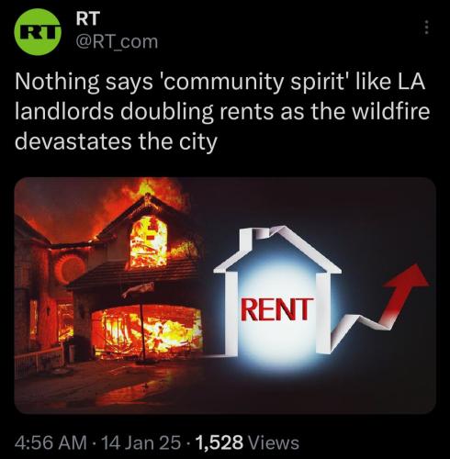
Task: Click the red RENT text in image
Action: pos(277,309)
